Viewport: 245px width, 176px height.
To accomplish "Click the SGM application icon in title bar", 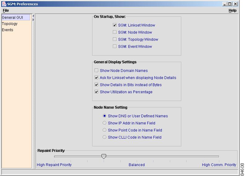I will click(4, 4).
